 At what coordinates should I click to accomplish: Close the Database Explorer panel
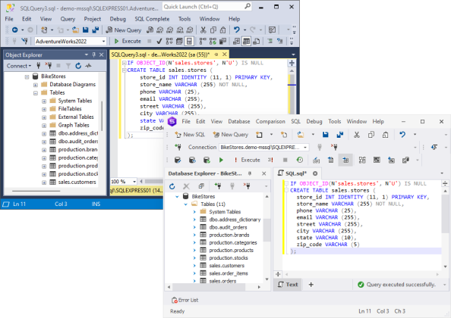pyautogui.click(x=264, y=173)
